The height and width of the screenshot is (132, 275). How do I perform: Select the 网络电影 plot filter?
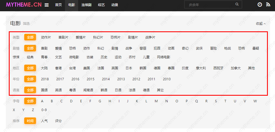click(x=164, y=57)
